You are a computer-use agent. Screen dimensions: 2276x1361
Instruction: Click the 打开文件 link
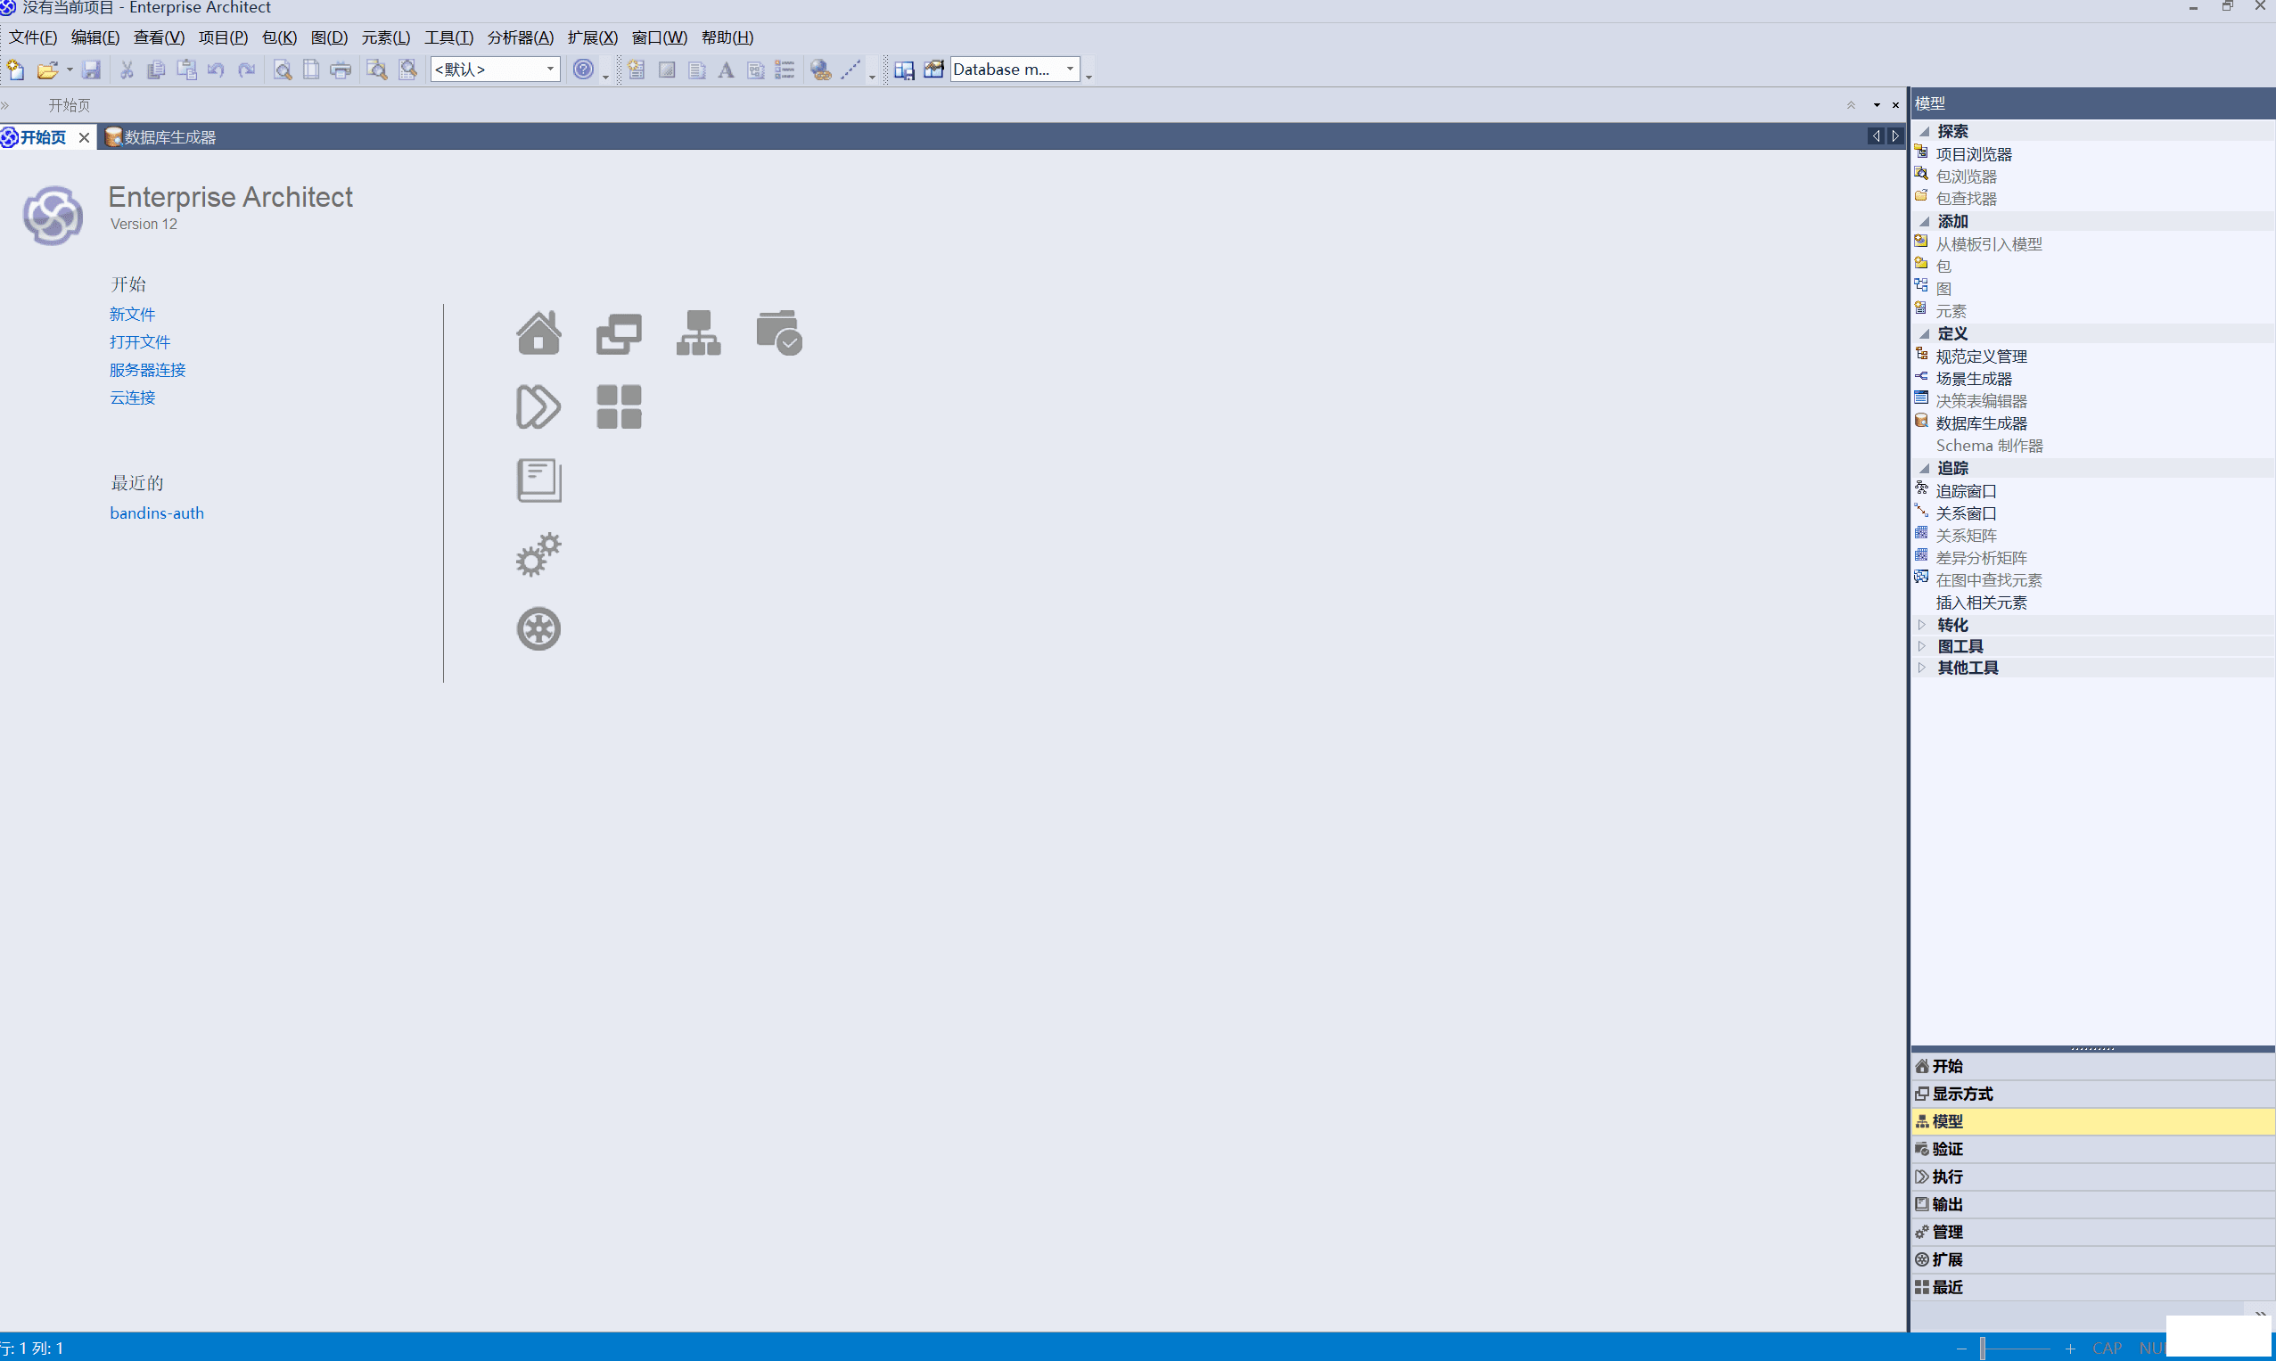139,342
